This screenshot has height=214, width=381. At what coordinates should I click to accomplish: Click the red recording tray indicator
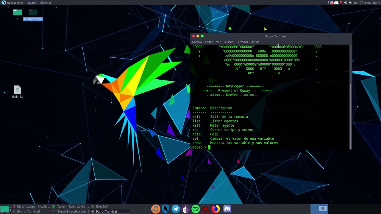coord(341,3)
